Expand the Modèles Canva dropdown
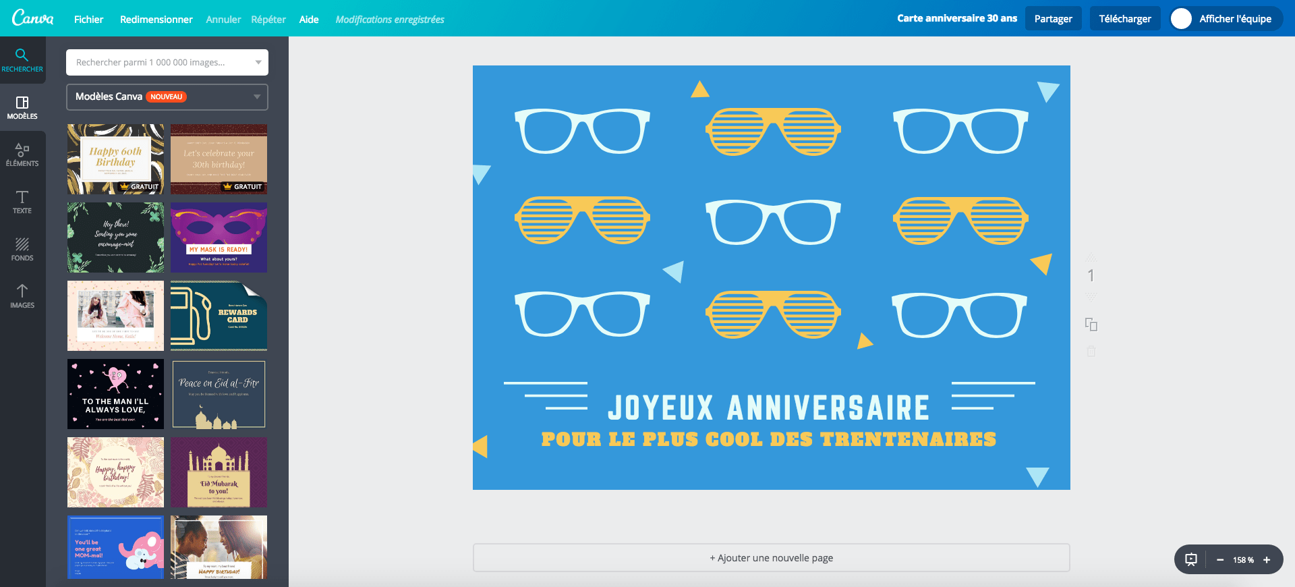Viewport: 1295px width, 587px height. click(167, 97)
